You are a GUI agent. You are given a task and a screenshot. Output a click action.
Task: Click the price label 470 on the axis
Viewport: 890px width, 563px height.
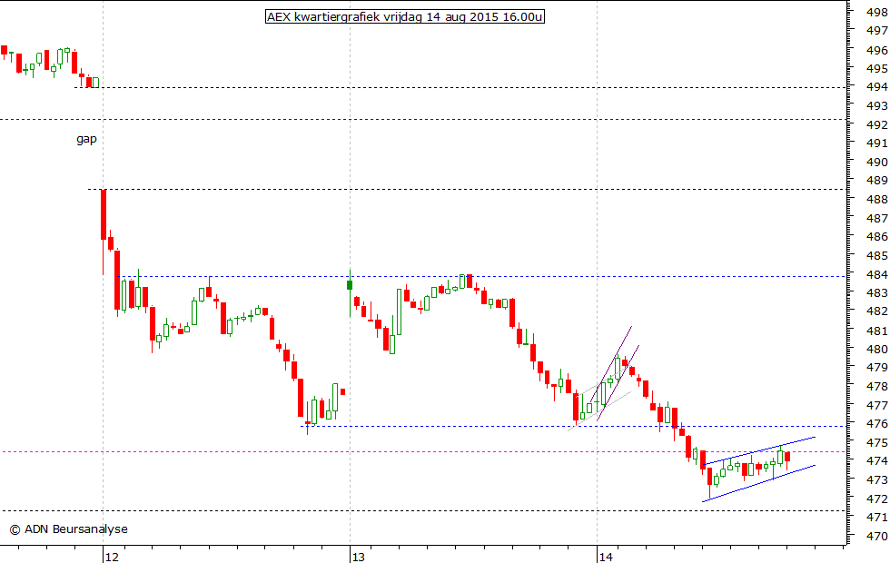877,536
